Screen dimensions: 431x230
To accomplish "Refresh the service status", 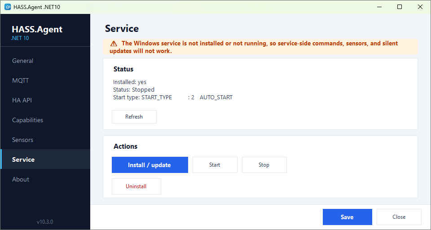I will point(134,117).
